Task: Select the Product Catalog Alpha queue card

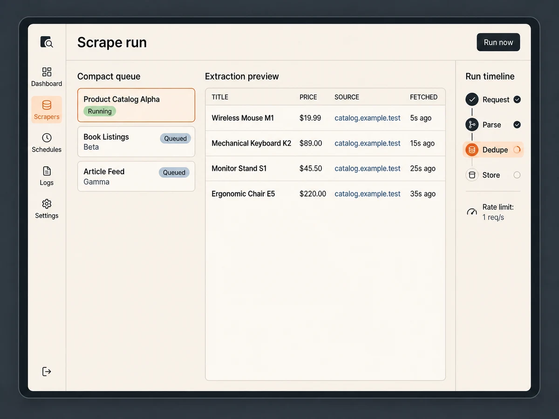Action: tap(136, 105)
